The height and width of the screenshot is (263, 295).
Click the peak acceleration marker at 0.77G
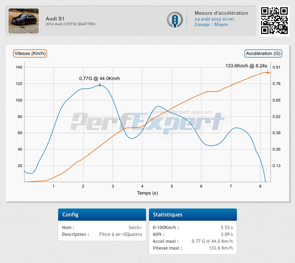(100, 85)
